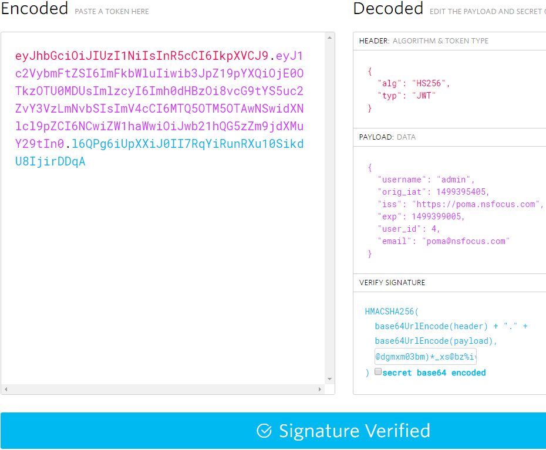Click the down arrow of the encoded scrollbar
546x450 pixels.
click(x=329, y=379)
